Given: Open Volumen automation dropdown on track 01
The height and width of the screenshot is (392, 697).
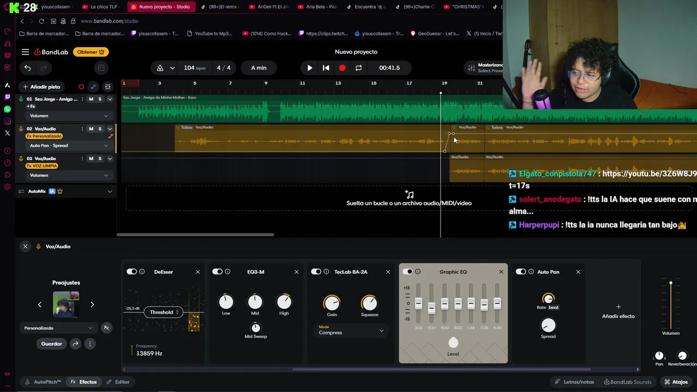Looking at the screenshot, I should [68, 116].
